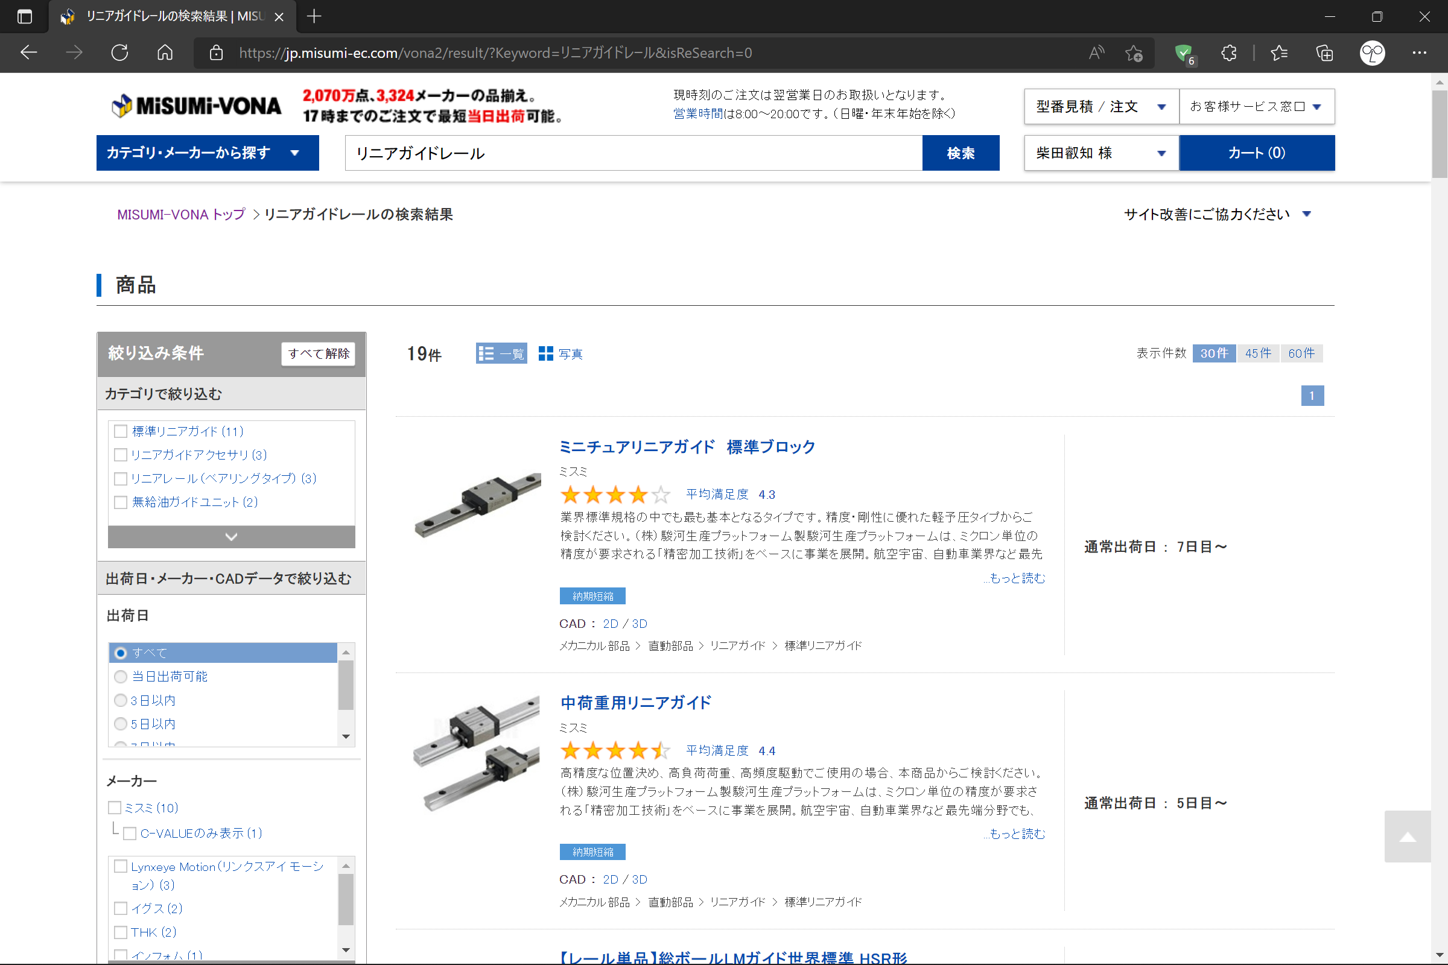Click the 納期短縮 badge on 中荷重用リニアガイド
Image resolution: width=1448 pixels, height=965 pixels.
(x=592, y=852)
